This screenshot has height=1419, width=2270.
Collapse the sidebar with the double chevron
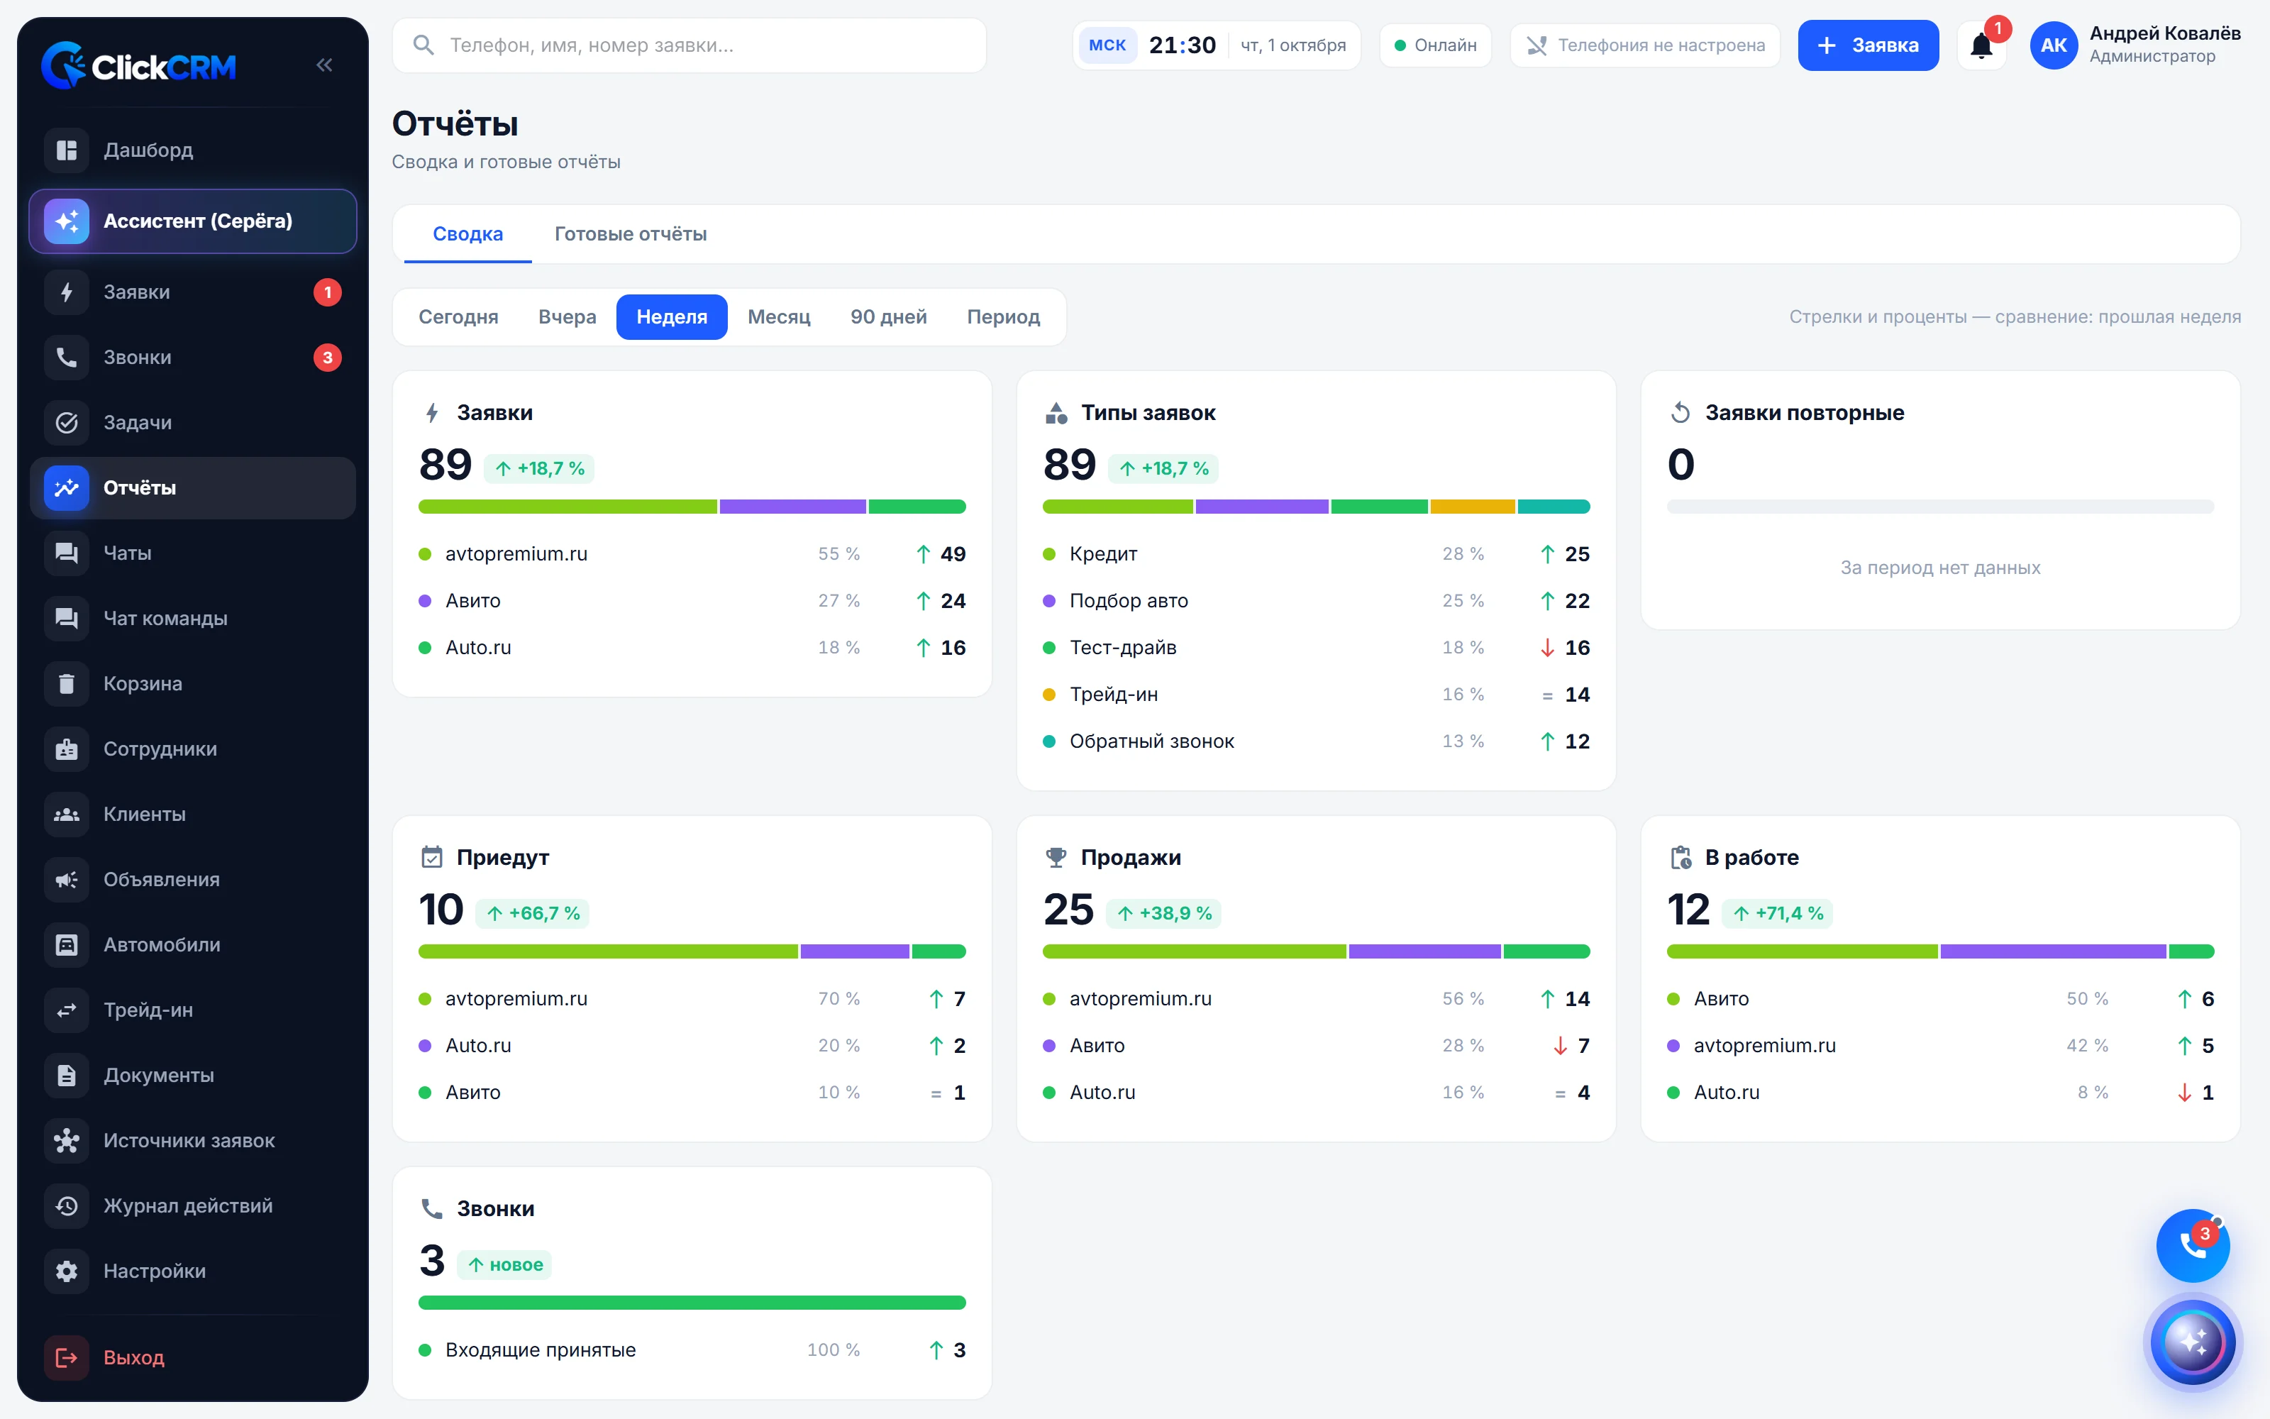[325, 65]
